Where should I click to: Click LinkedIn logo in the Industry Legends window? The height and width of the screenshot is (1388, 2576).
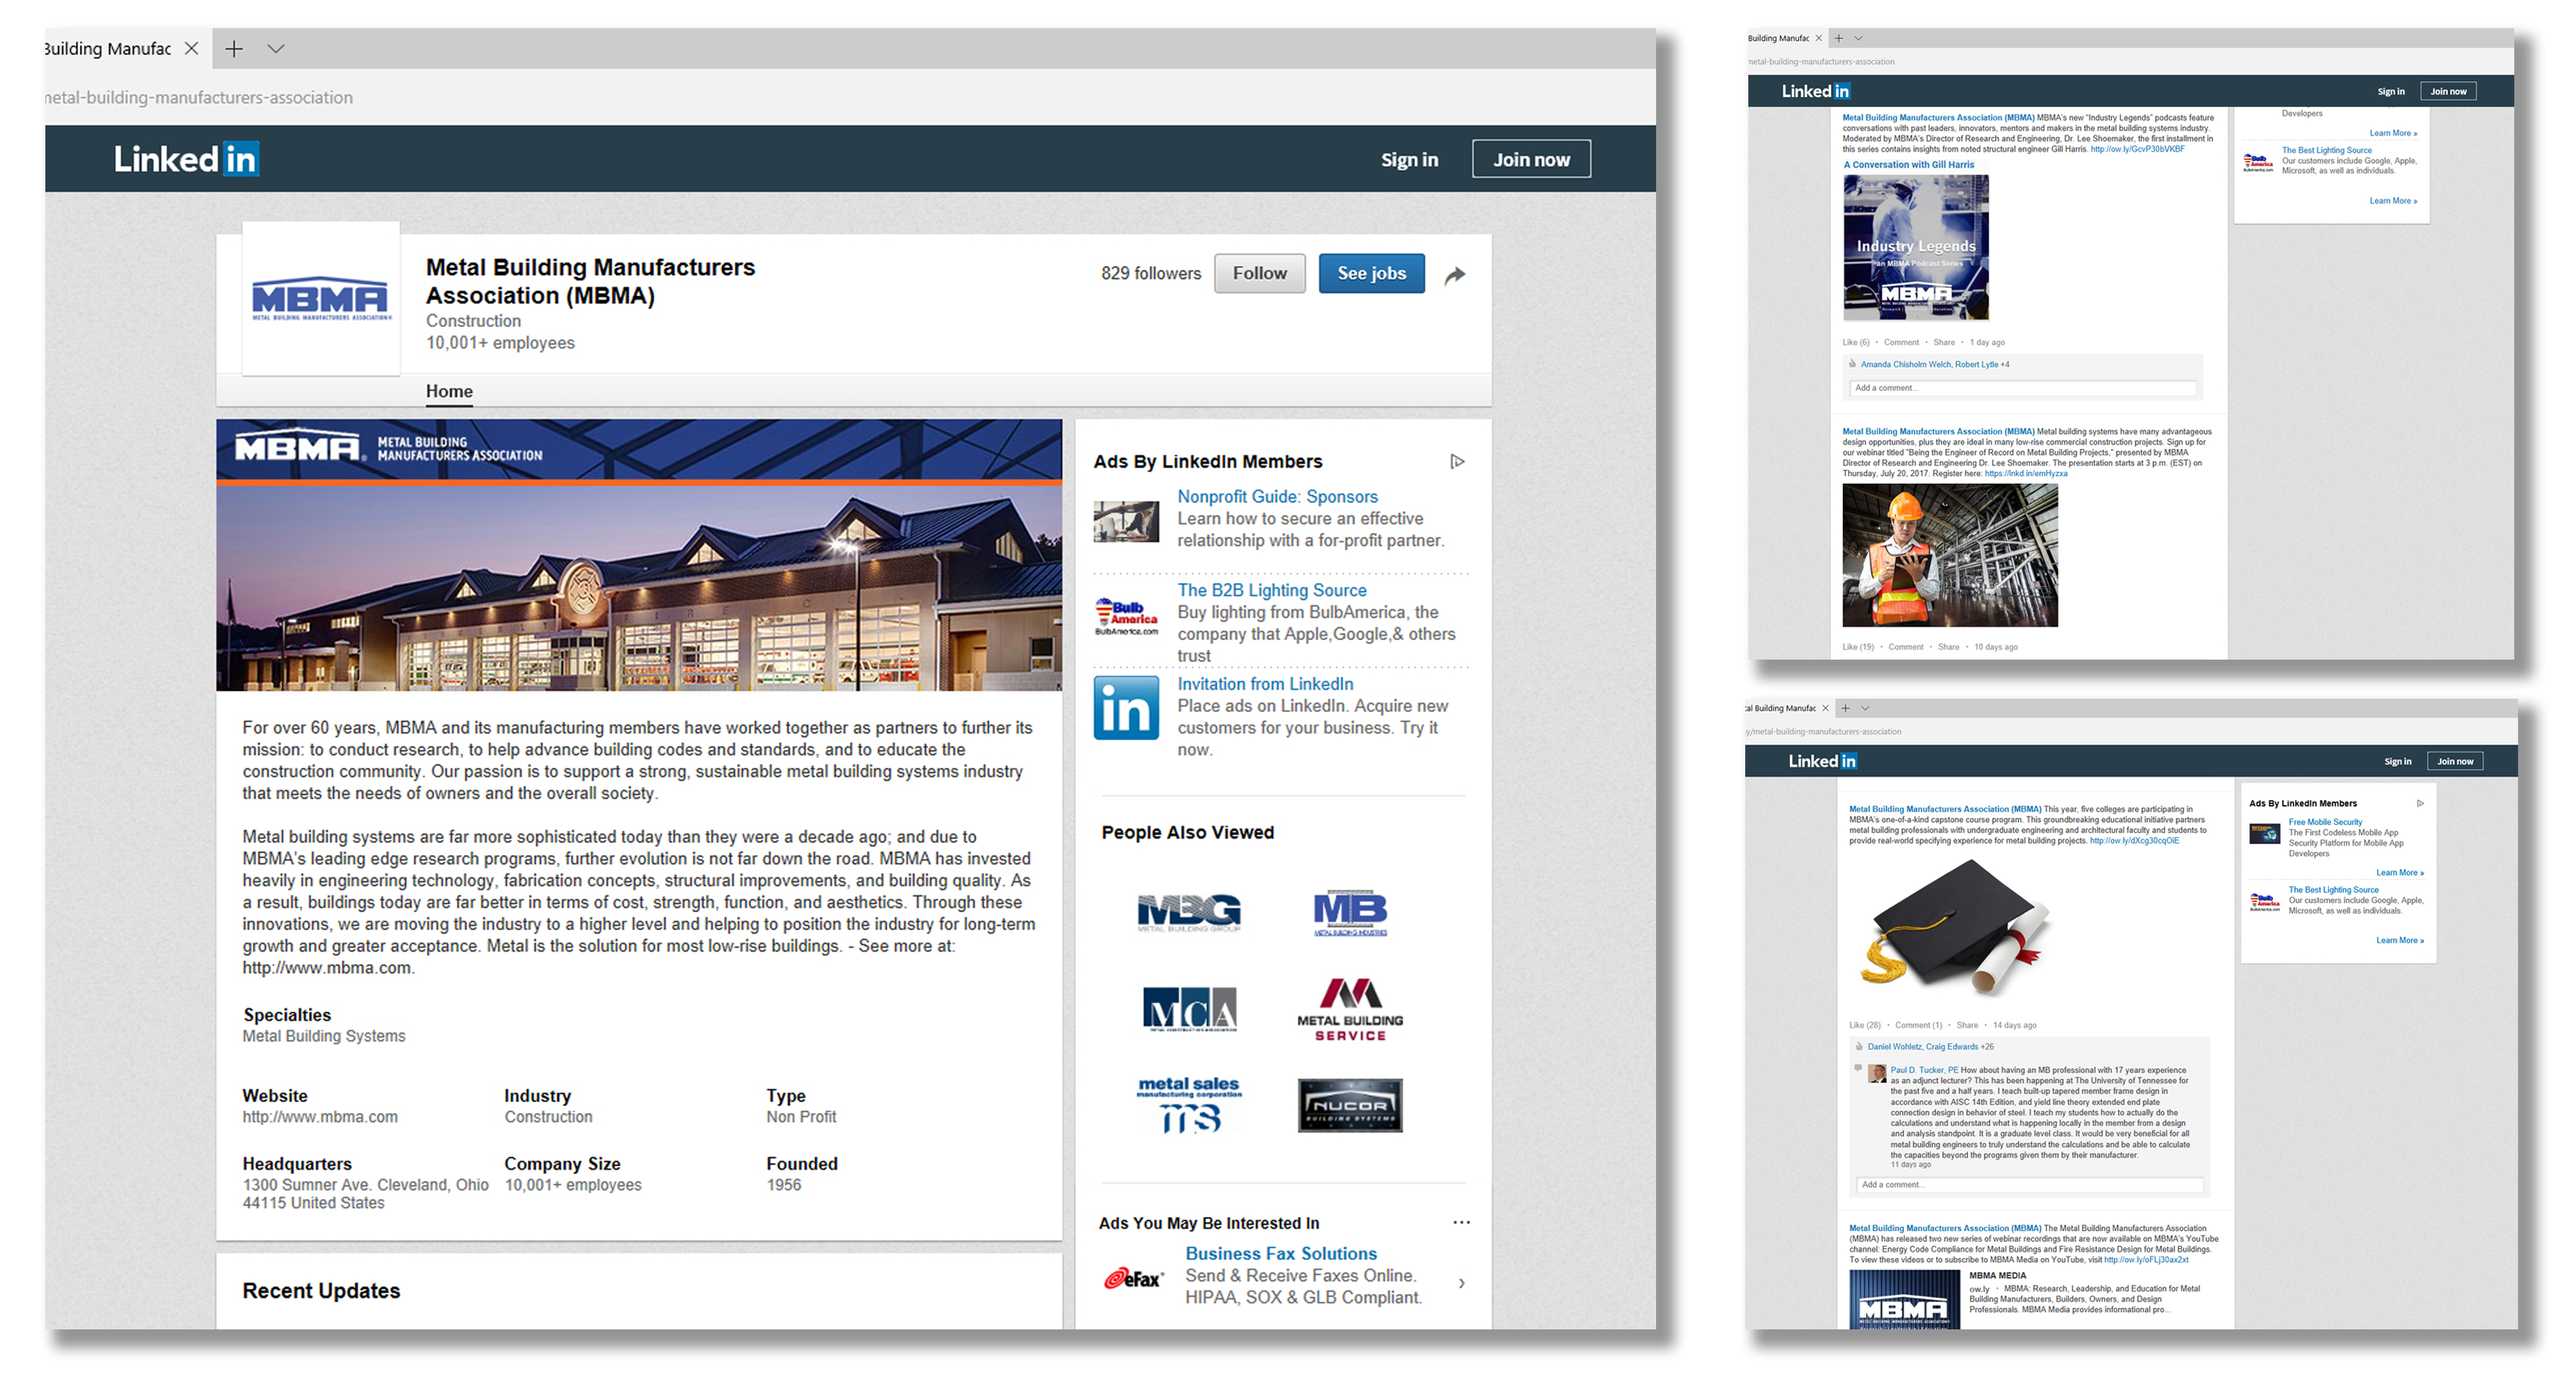1815,91
